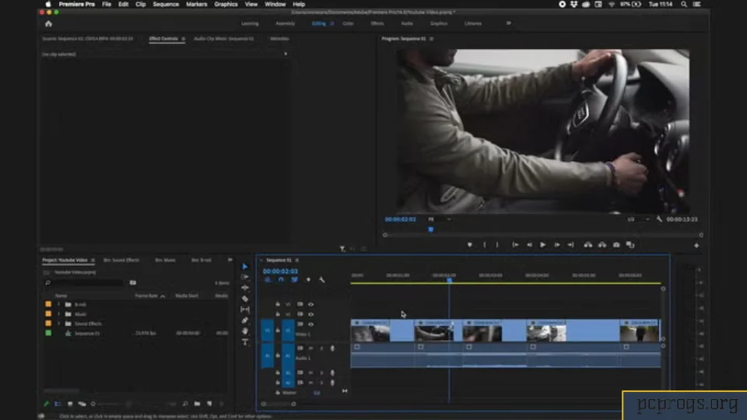
Task: Create new bin in Project panel
Action: [197, 404]
